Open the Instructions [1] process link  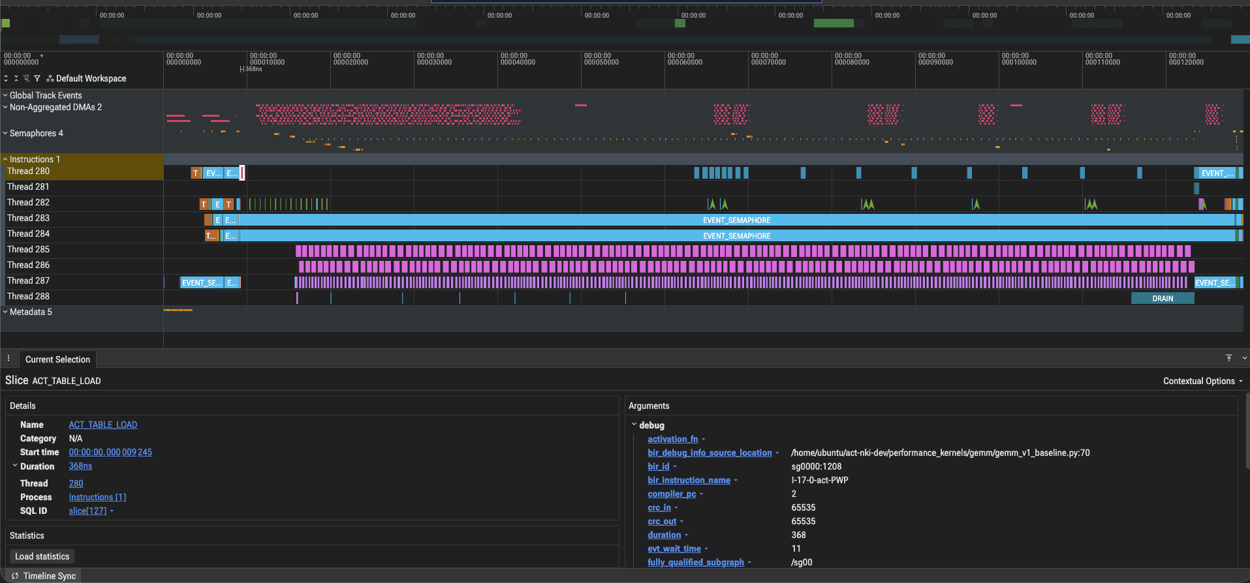coord(97,497)
